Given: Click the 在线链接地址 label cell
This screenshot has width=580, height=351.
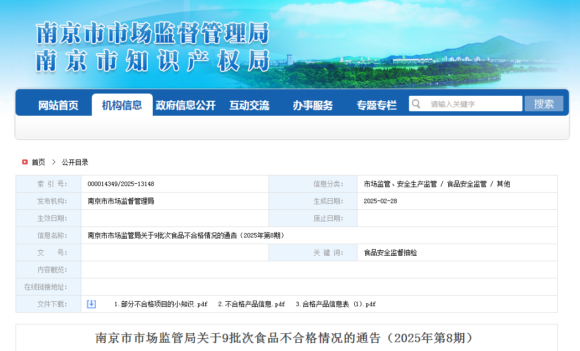Looking at the screenshot, I should 49,287.
